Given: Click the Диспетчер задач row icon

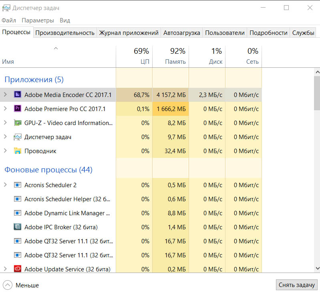Looking at the screenshot, I should [18, 137].
